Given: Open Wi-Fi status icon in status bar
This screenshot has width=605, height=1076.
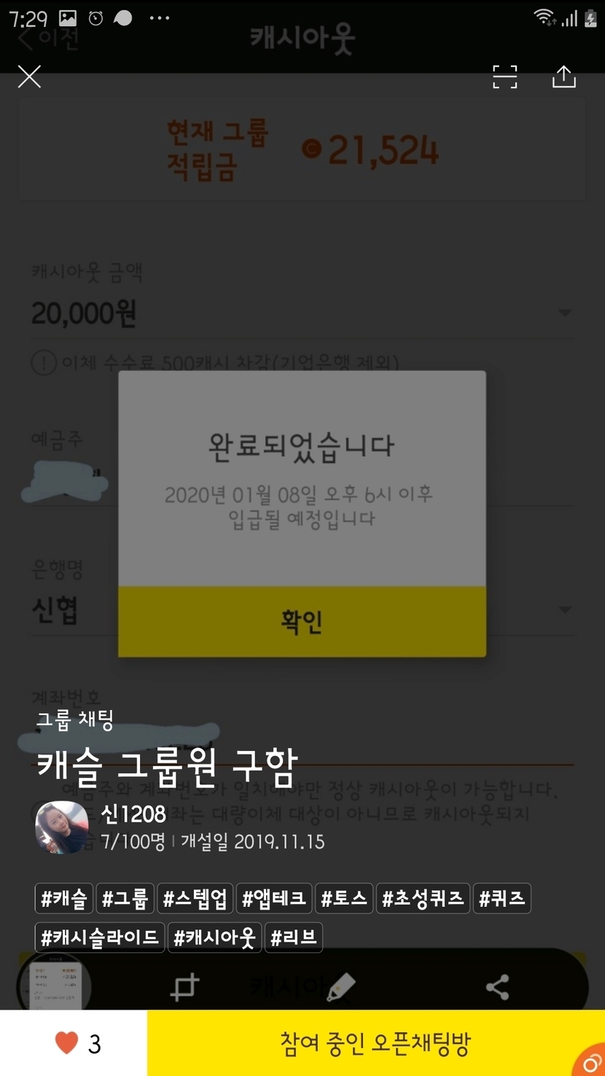Looking at the screenshot, I should tap(544, 17).
